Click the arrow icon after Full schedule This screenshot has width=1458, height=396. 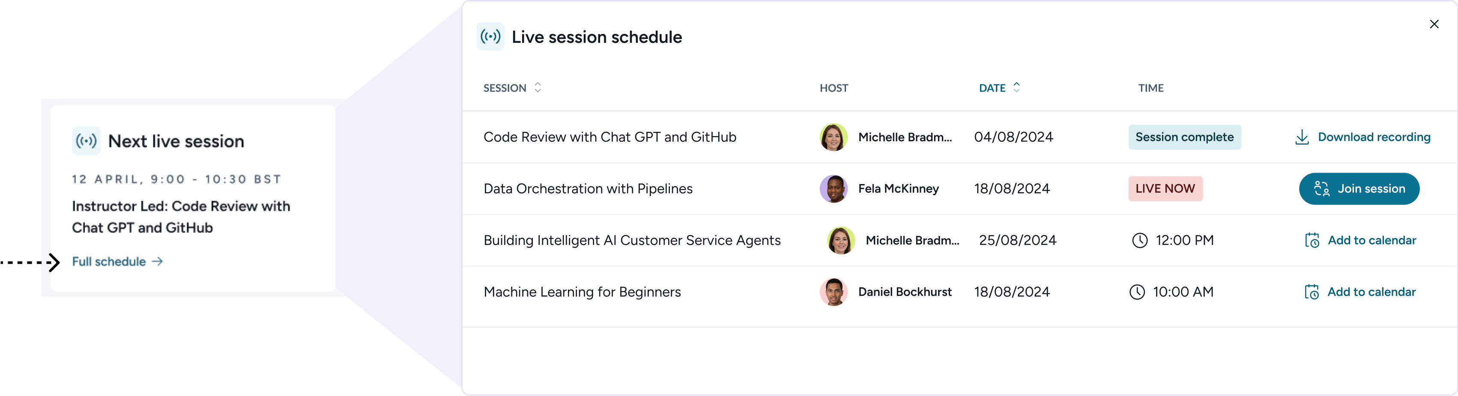point(157,261)
